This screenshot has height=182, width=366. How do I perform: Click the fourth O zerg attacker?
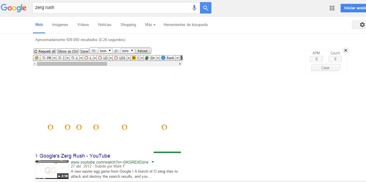[96, 127]
